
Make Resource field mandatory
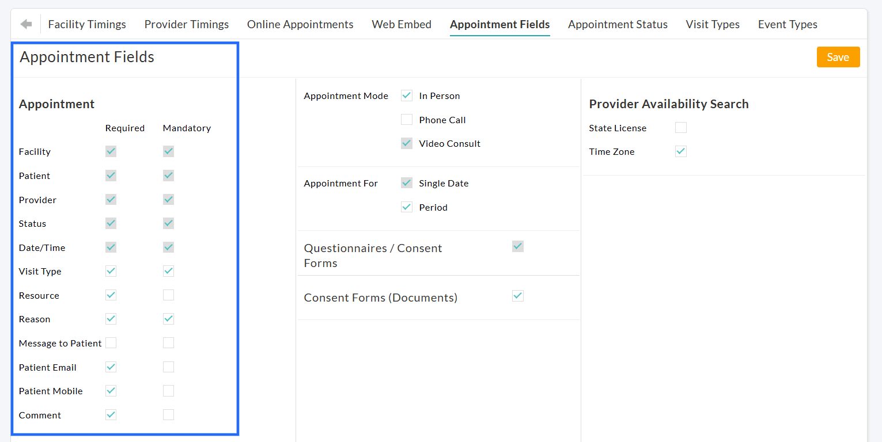pyautogui.click(x=168, y=295)
